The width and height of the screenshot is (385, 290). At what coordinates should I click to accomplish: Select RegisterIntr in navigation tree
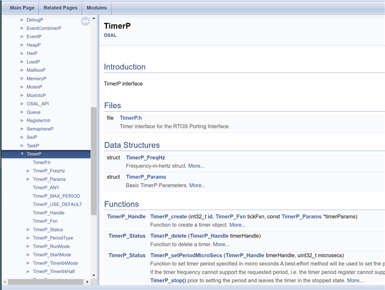pos(38,120)
